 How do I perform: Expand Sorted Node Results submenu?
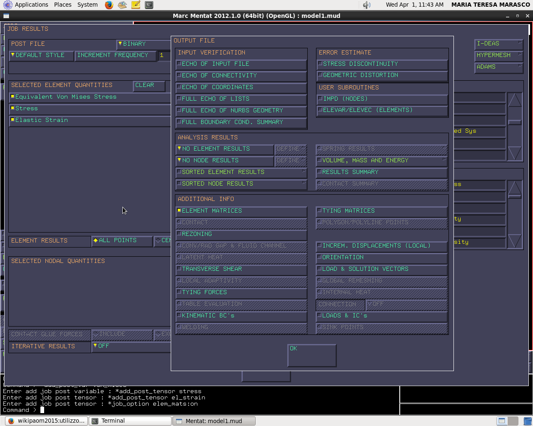[242, 184]
